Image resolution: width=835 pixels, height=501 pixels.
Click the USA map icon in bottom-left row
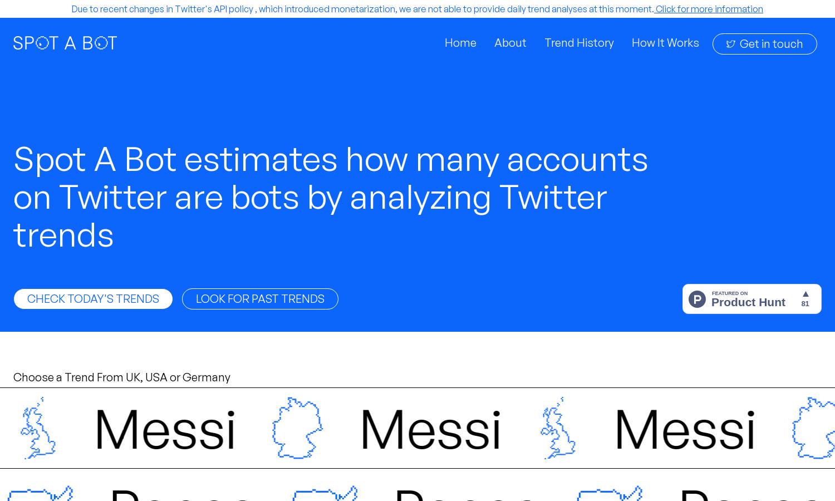(x=41, y=493)
